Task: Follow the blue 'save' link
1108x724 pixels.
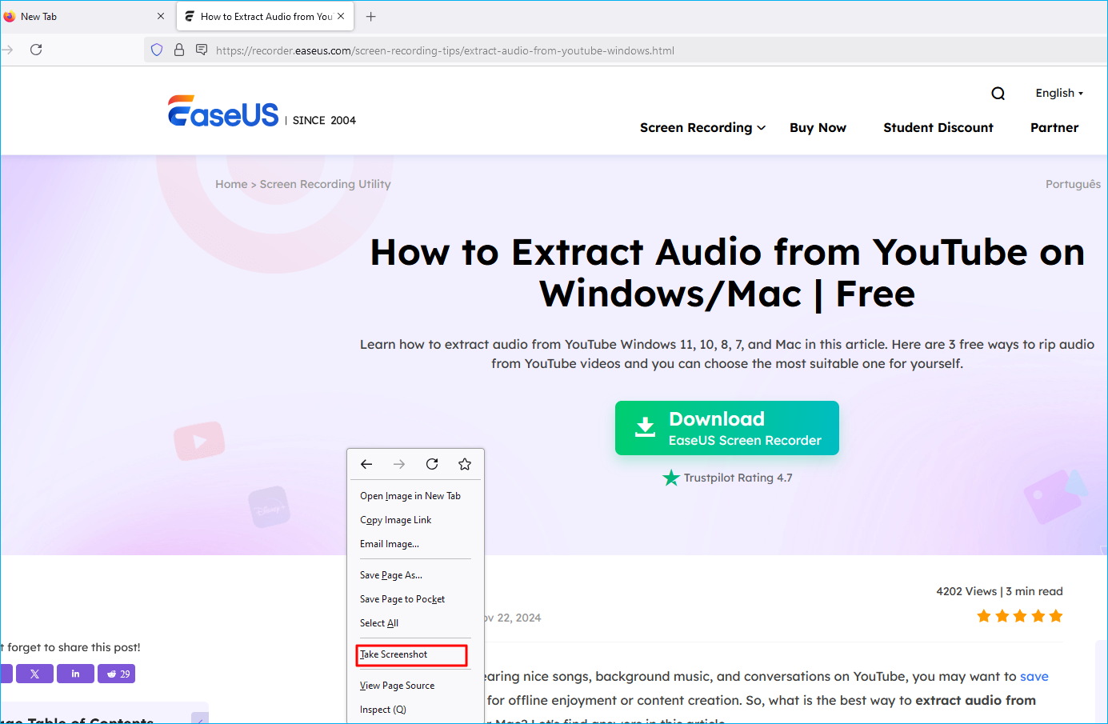Action: point(1034,677)
